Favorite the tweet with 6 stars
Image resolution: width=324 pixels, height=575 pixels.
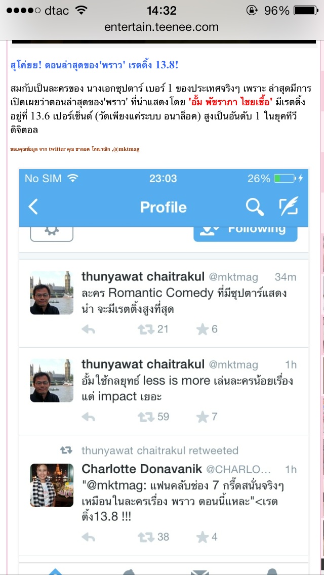(x=202, y=330)
